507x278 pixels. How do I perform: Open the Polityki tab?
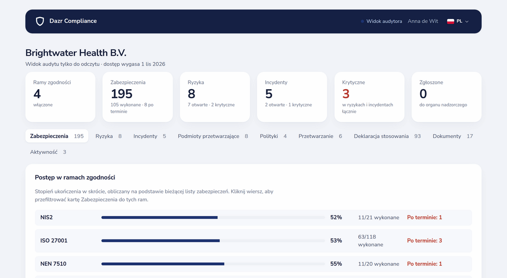click(x=273, y=136)
